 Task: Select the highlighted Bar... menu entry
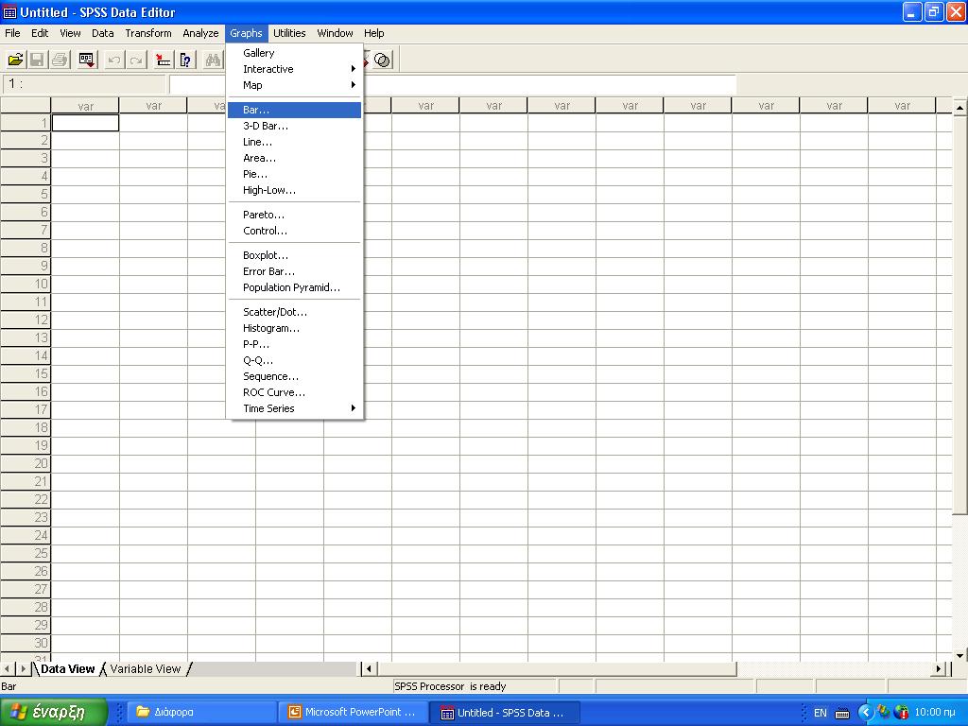pyautogui.click(x=295, y=110)
